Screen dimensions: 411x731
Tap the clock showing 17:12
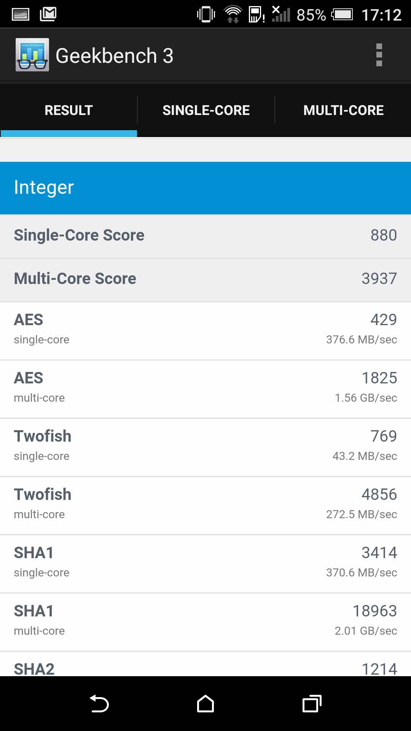(x=381, y=15)
